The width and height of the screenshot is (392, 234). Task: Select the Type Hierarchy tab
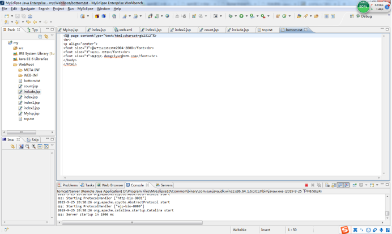pos(33,30)
